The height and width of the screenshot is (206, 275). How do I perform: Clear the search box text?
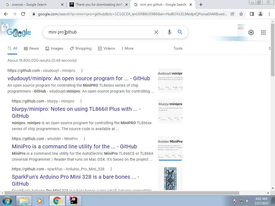156,32
